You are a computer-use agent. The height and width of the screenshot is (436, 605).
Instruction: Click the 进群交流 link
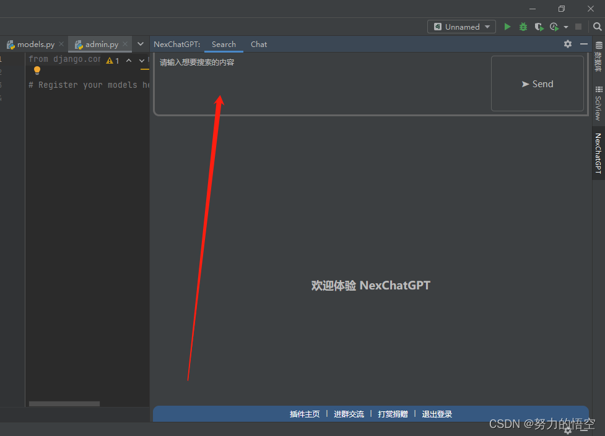tap(349, 414)
